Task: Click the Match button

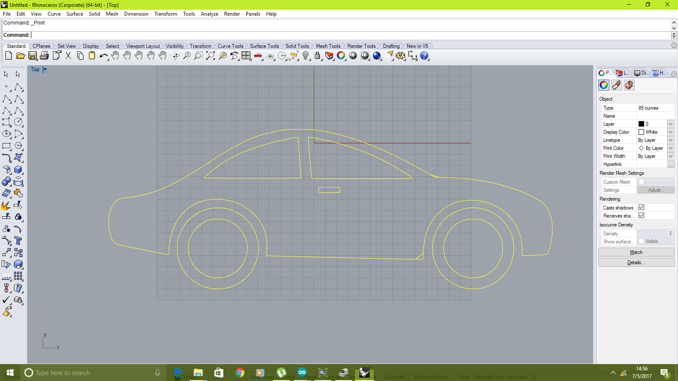Action: 636,252
